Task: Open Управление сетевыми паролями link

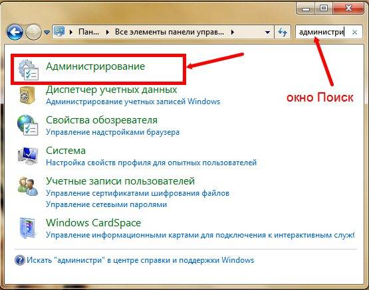Action: 106,204
